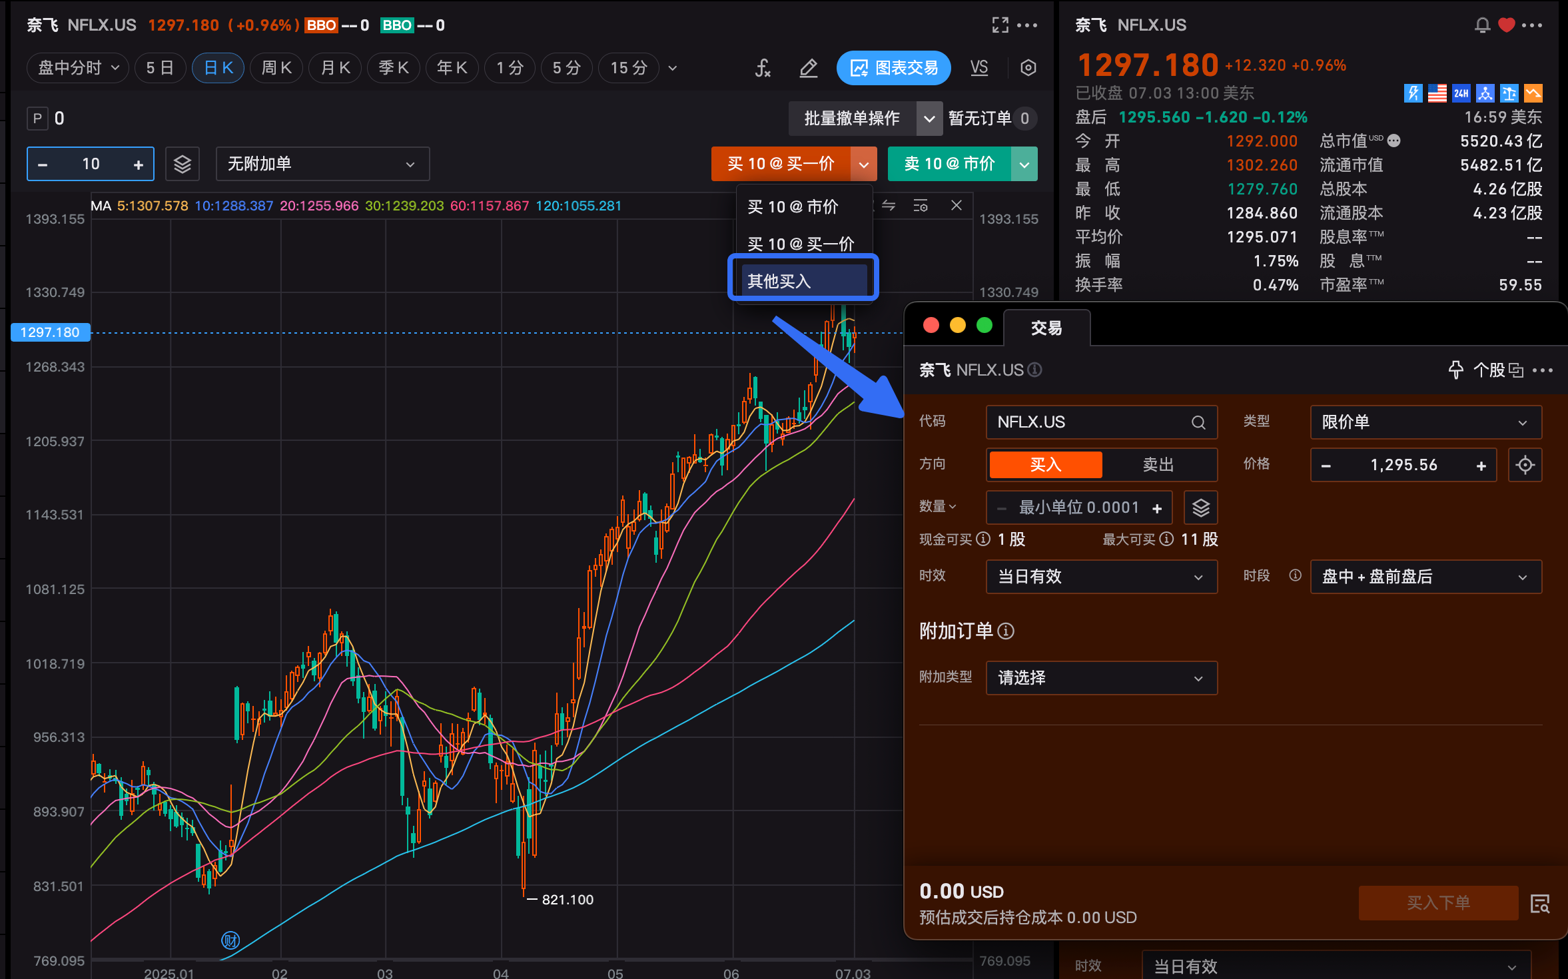Viewport: 1568px width, 979px height.
Task: Select the pencil drawing tool
Action: pyautogui.click(x=808, y=68)
